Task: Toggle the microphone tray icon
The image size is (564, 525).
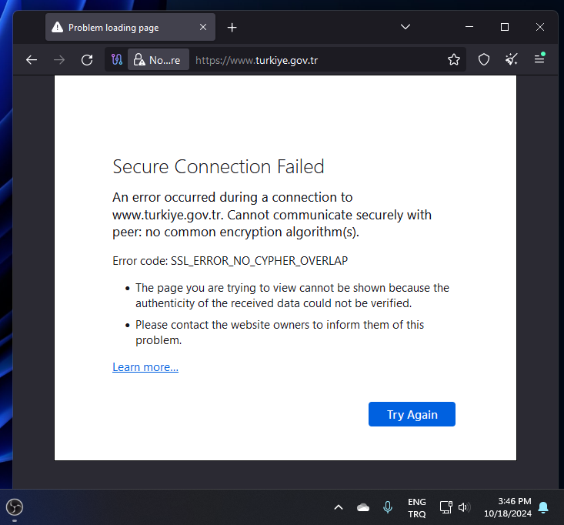Action: click(388, 507)
